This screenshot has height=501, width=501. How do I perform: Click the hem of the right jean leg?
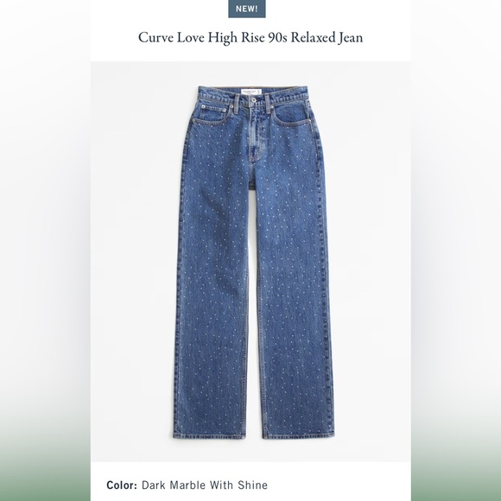point(298,434)
